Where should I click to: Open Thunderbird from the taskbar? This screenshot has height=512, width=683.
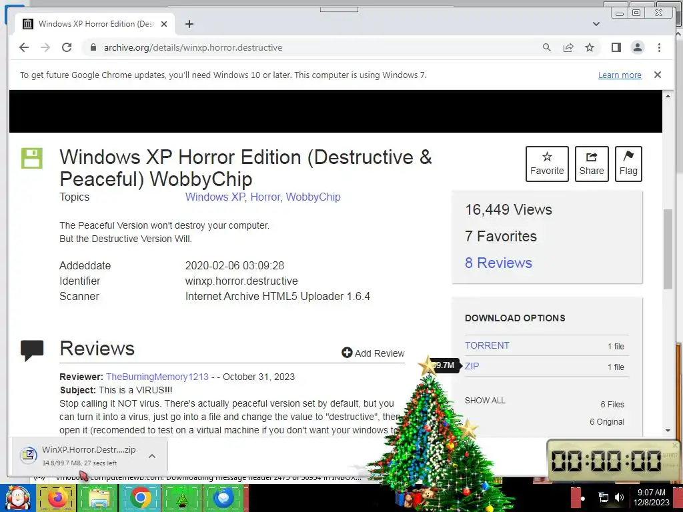pyautogui.click(x=223, y=498)
